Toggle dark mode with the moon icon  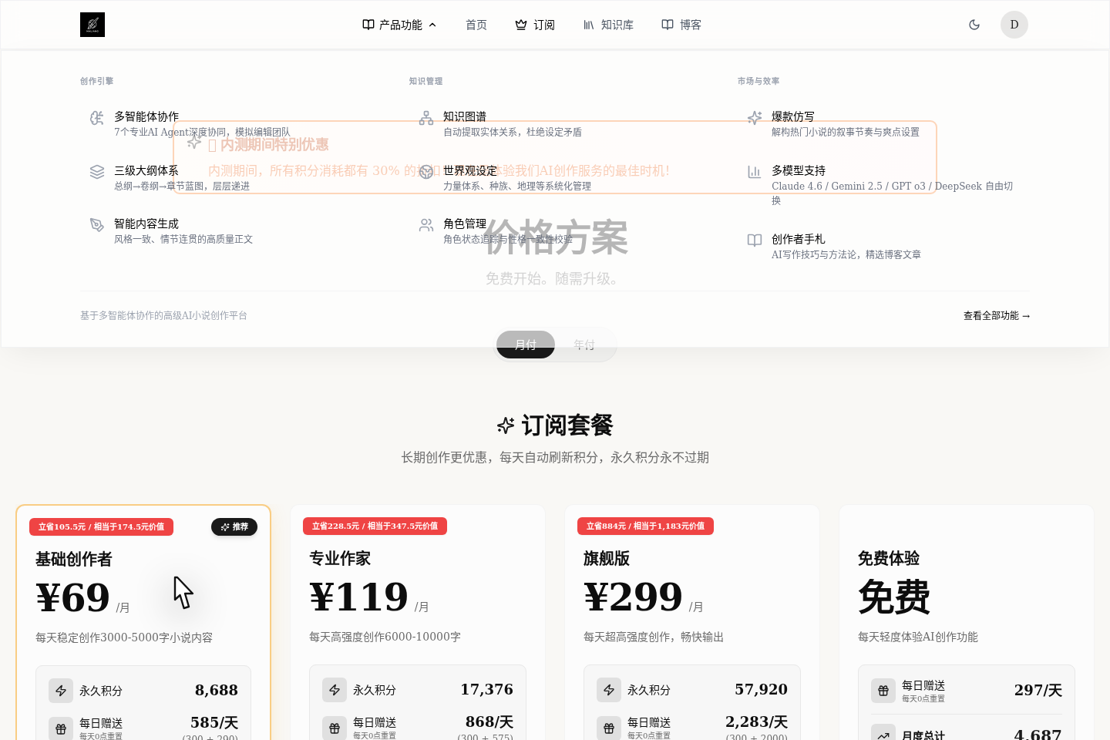click(974, 24)
